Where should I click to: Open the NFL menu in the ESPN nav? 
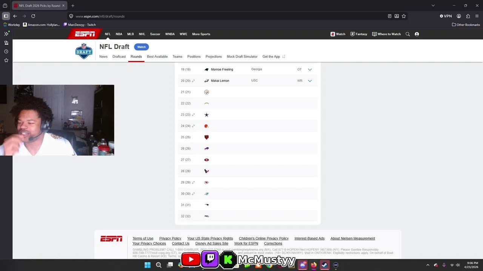[108, 34]
